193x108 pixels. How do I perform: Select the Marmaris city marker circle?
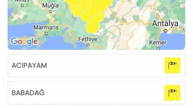46,33
